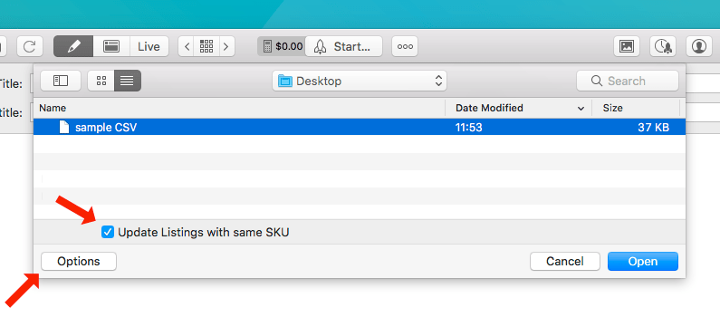
Task: Open the Desktop folder location dropdown
Action: (x=359, y=82)
